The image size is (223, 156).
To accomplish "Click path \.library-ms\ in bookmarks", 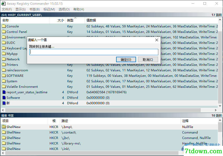I will 71,143.
